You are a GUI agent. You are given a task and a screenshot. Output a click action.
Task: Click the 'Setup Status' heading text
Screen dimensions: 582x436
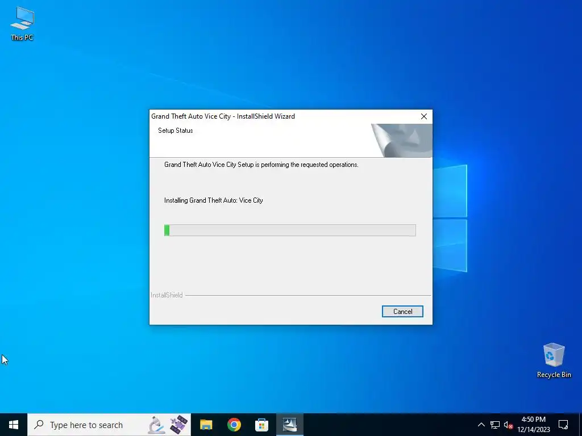(x=175, y=131)
